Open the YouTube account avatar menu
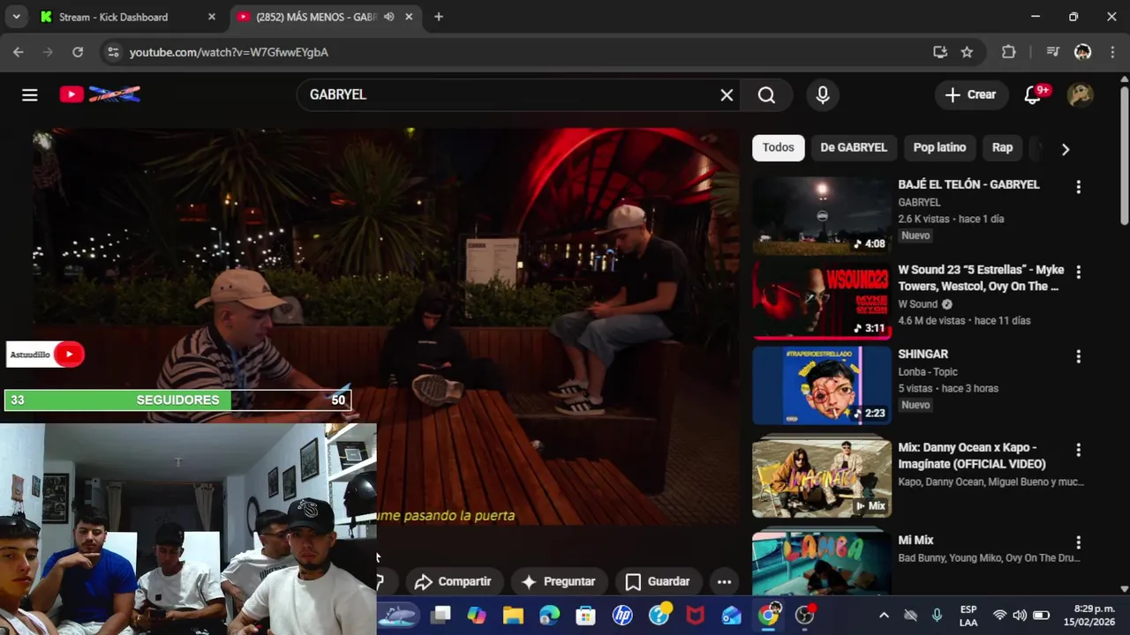Viewport: 1130px width, 635px height. (1081, 94)
